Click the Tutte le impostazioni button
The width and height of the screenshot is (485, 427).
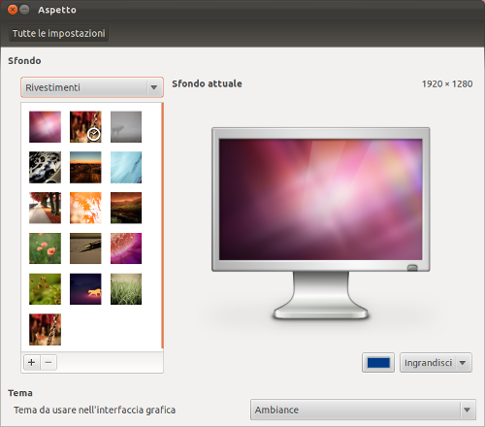[x=59, y=33]
